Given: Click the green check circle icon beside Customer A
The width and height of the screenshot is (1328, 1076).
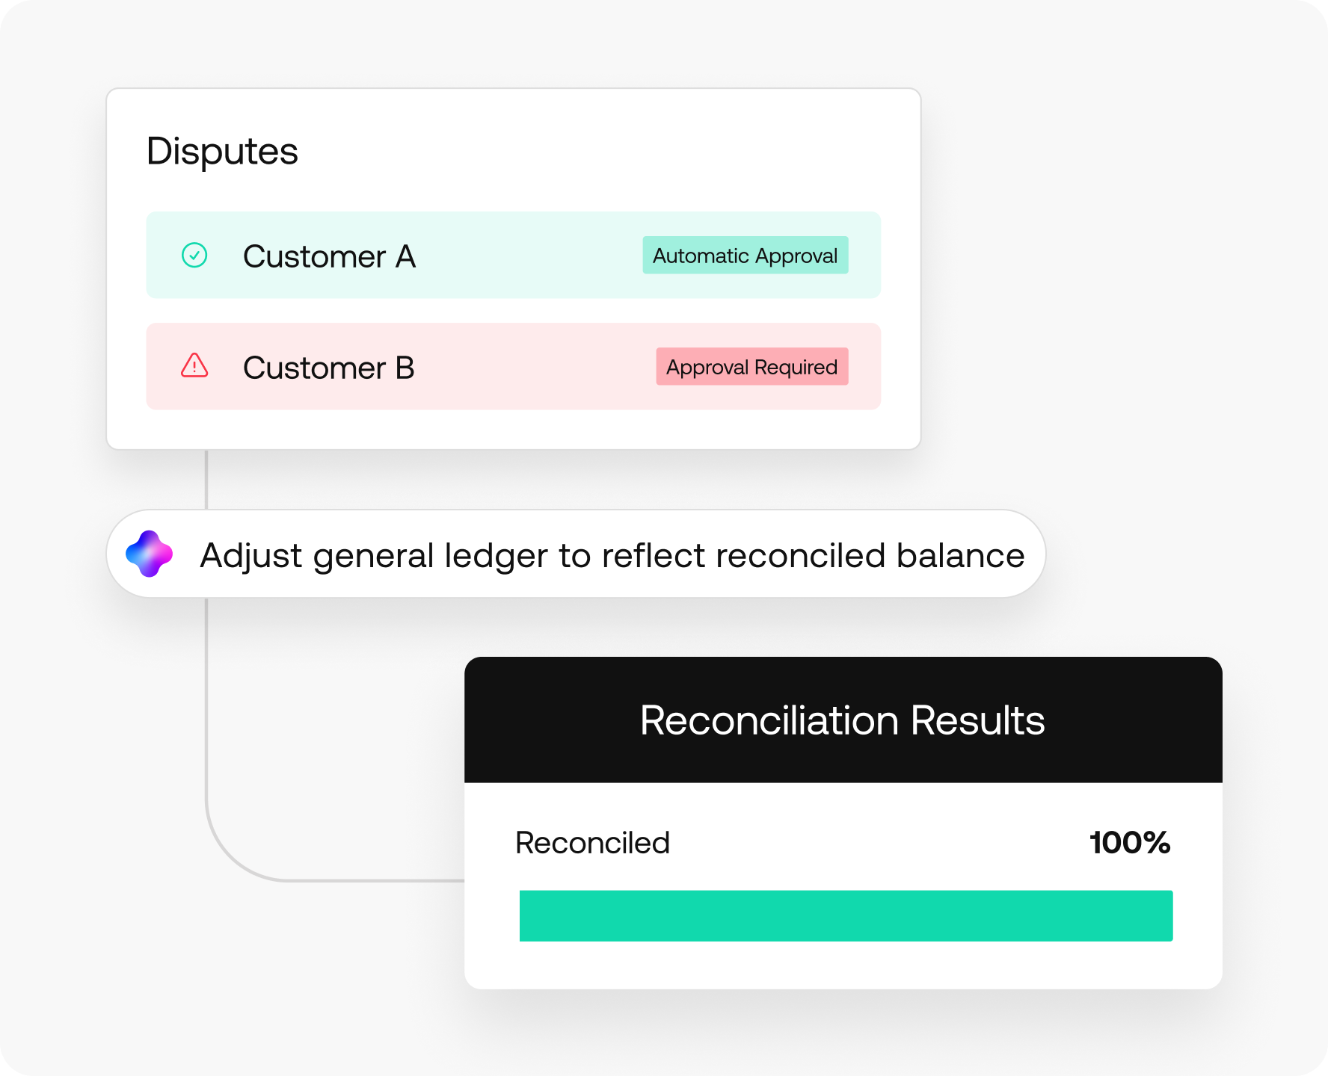Looking at the screenshot, I should [194, 256].
